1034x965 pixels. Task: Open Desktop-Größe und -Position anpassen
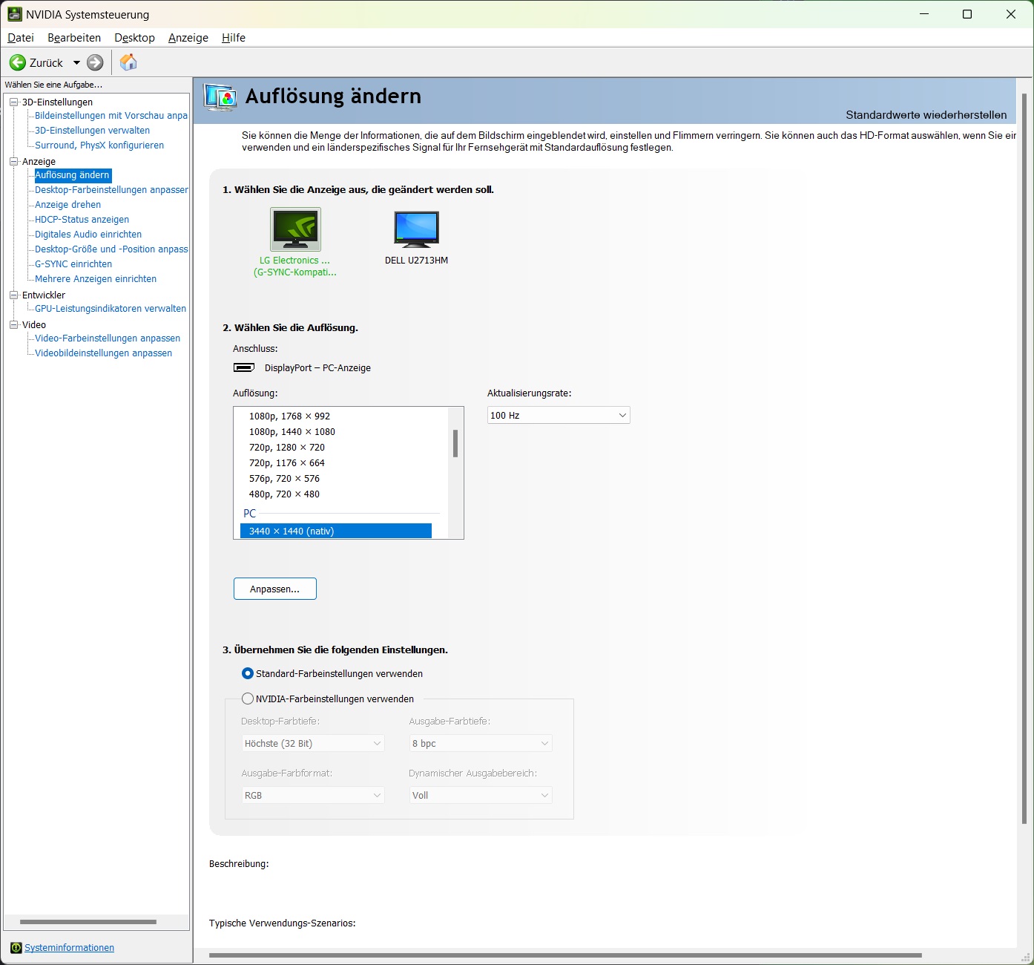(111, 249)
